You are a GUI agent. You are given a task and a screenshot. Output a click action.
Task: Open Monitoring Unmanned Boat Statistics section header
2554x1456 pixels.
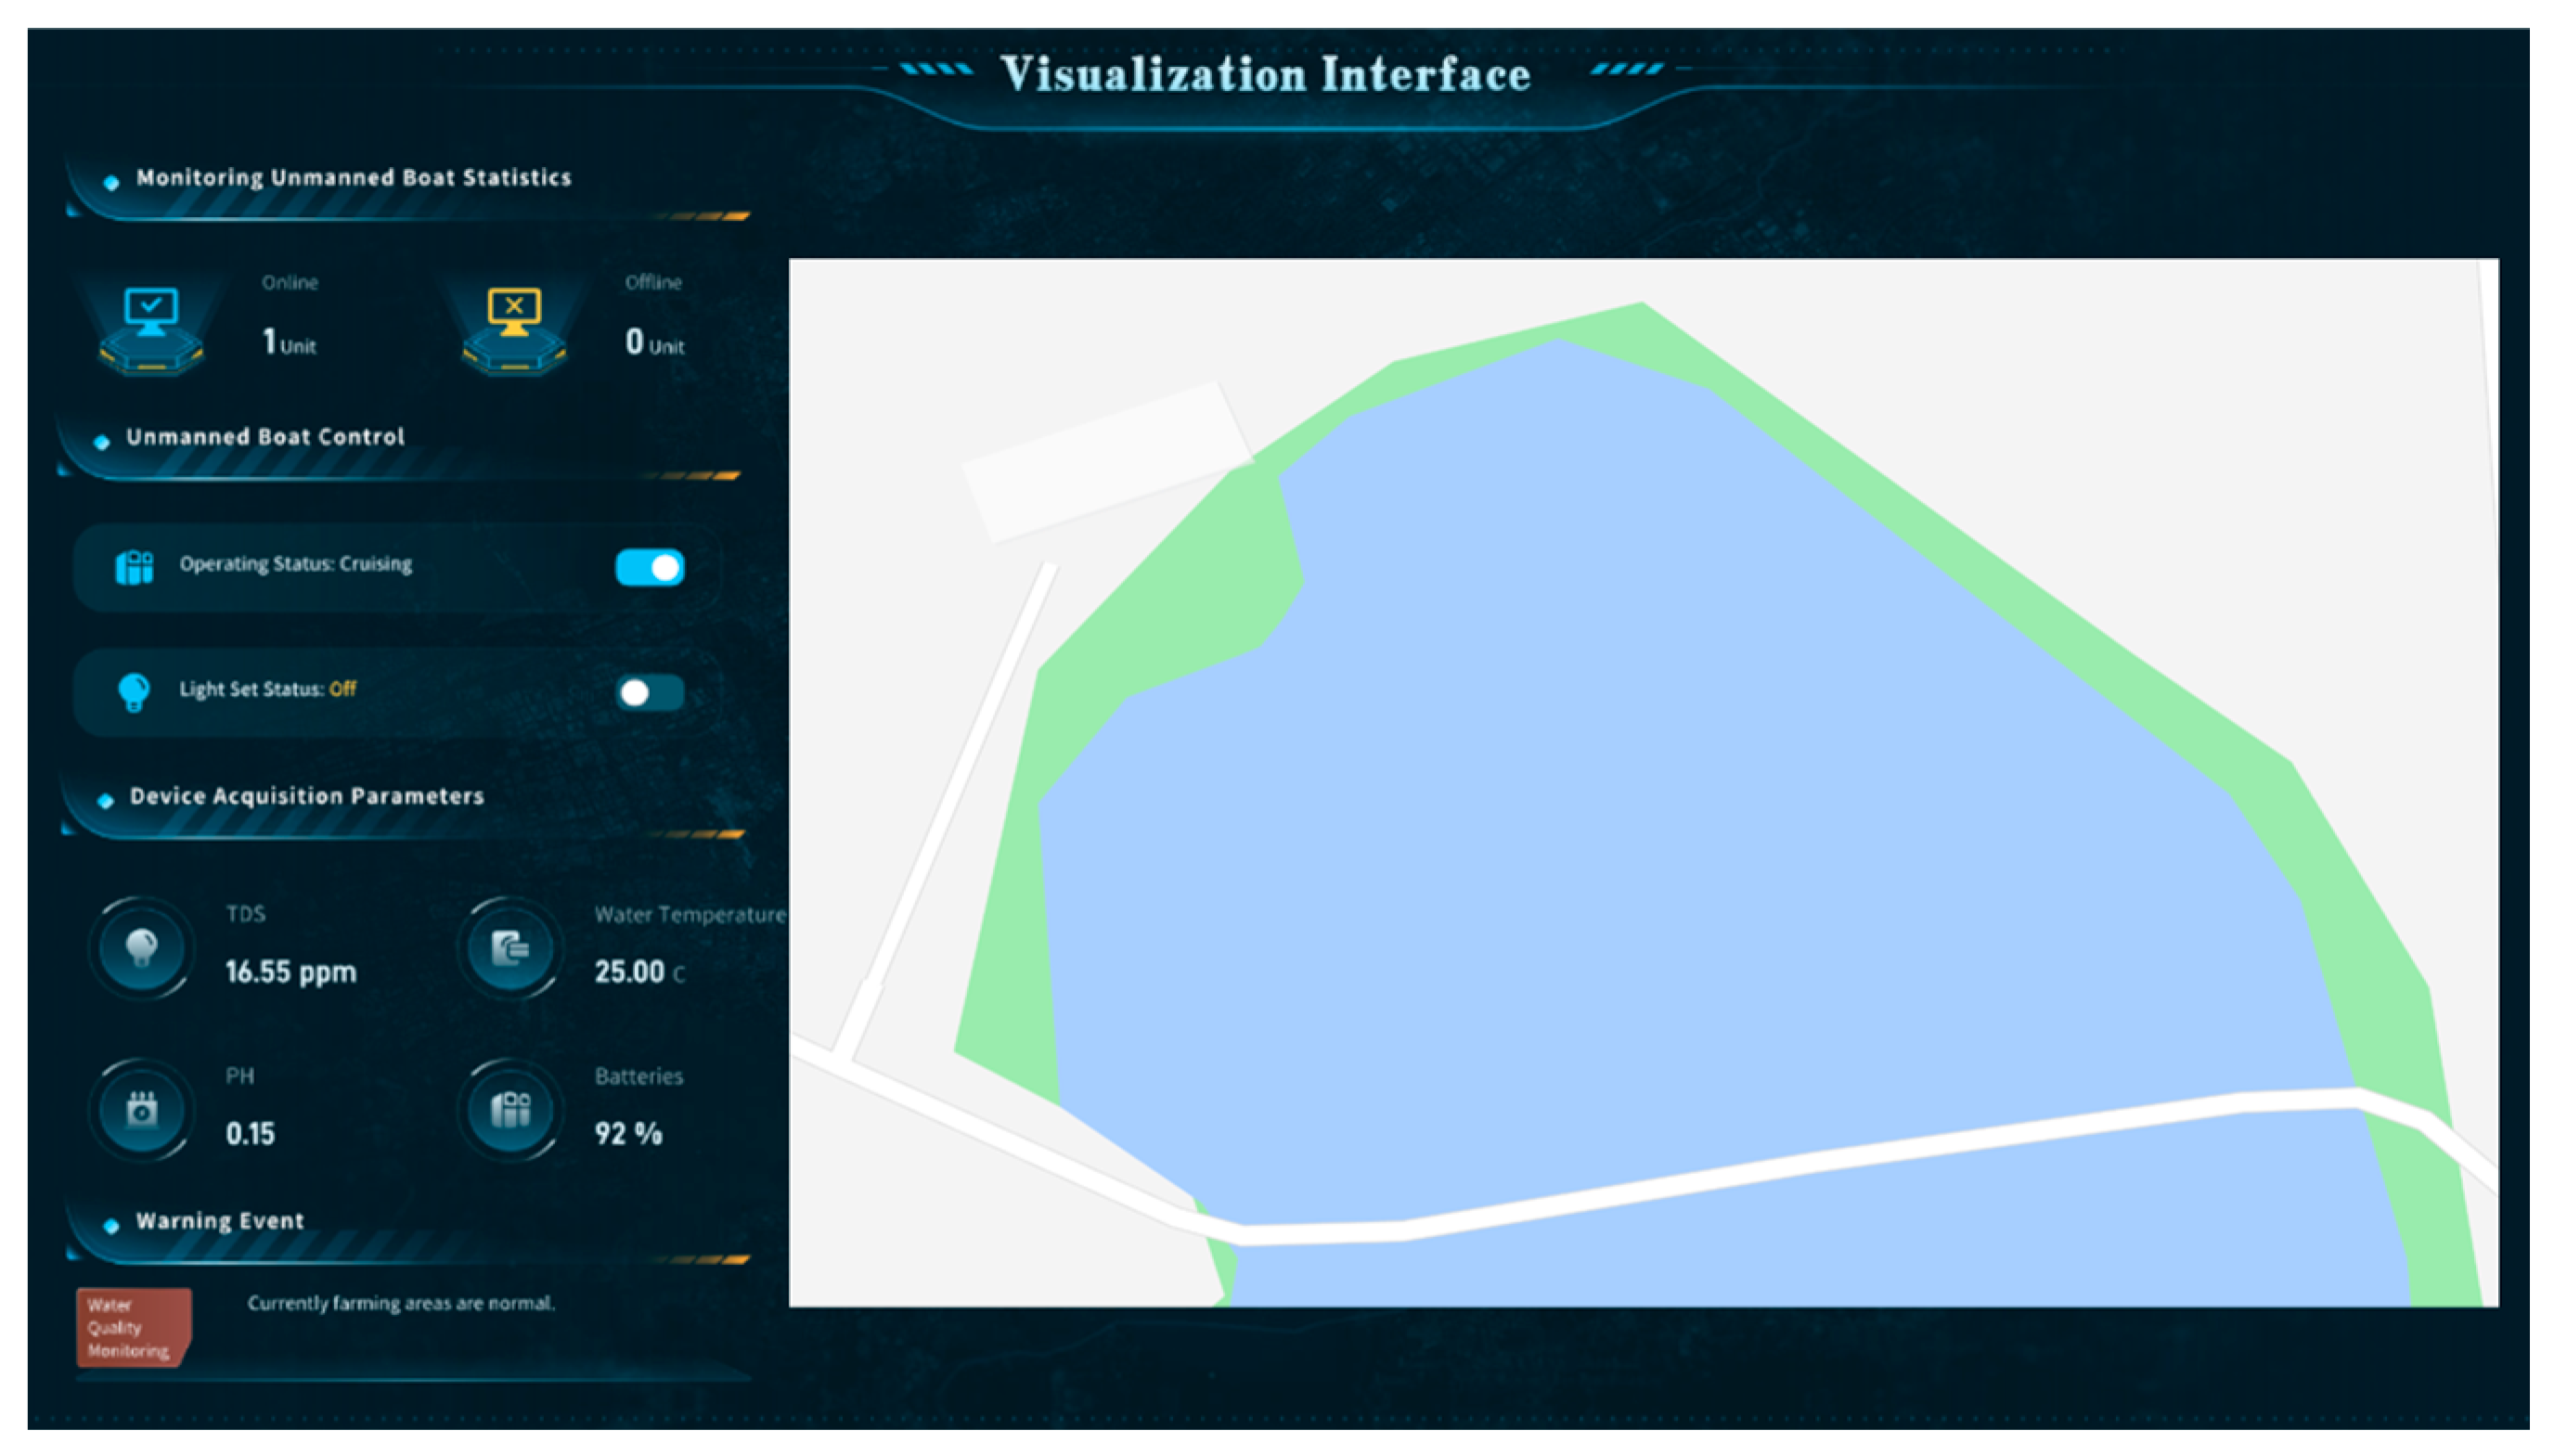[x=353, y=178]
